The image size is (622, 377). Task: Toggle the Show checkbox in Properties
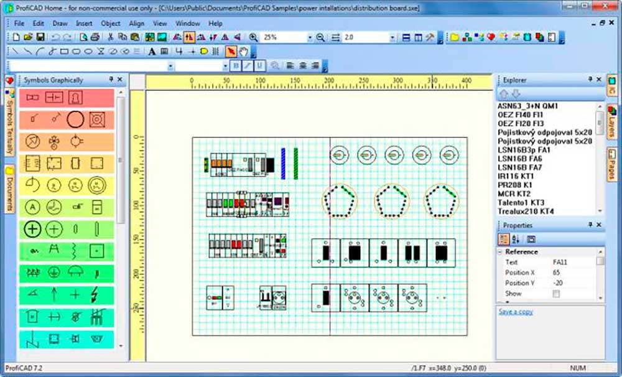(x=556, y=294)
